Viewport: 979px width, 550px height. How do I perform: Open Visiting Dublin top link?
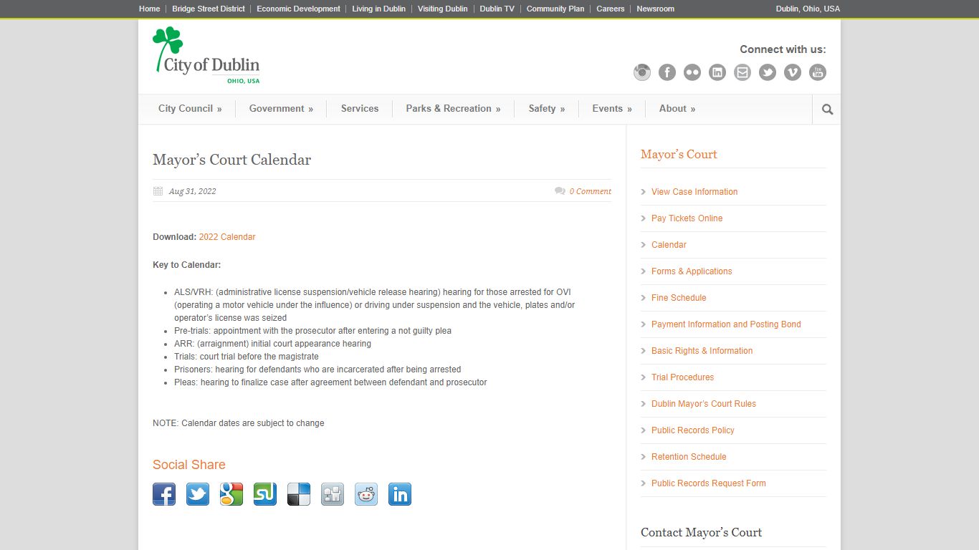pos(442,9)
